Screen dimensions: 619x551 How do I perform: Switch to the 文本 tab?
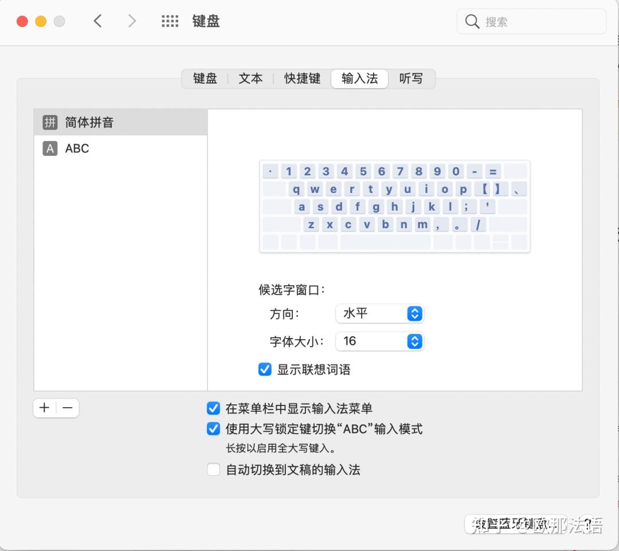coord(250,78)
